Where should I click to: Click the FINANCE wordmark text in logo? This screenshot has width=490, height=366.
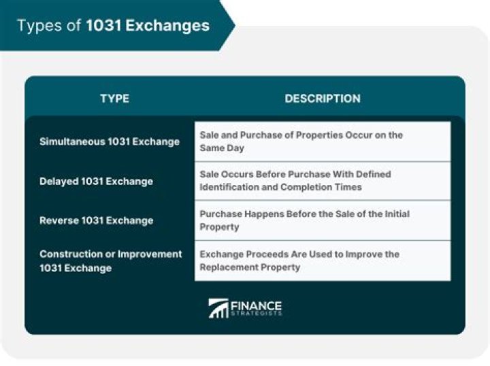(x=255, y=305)
